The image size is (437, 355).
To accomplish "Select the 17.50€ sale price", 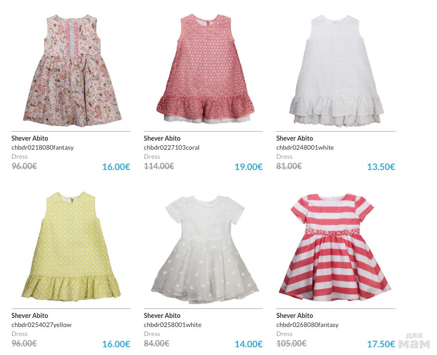I will tap(381, 344).
